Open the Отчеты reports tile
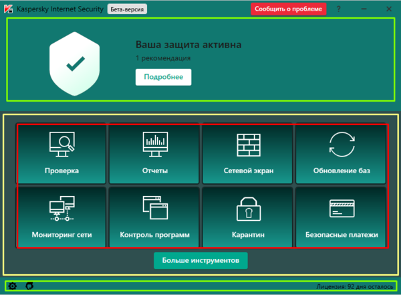 pyautogui.click(x=154, y=154)
